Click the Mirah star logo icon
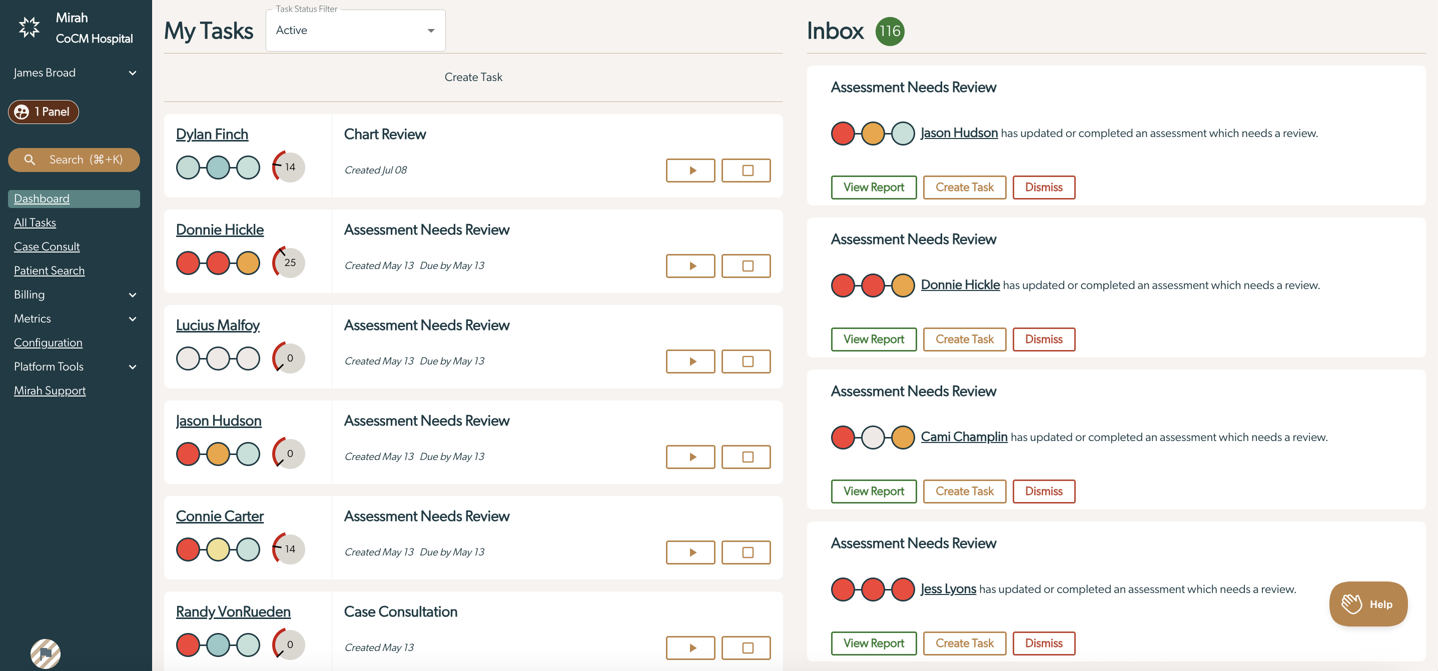The height and width of the screenshot is (671, 1438). tap(29, 27)
